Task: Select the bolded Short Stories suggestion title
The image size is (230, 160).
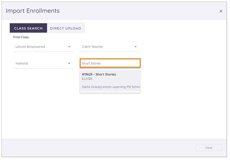Action: pos(99,74)
